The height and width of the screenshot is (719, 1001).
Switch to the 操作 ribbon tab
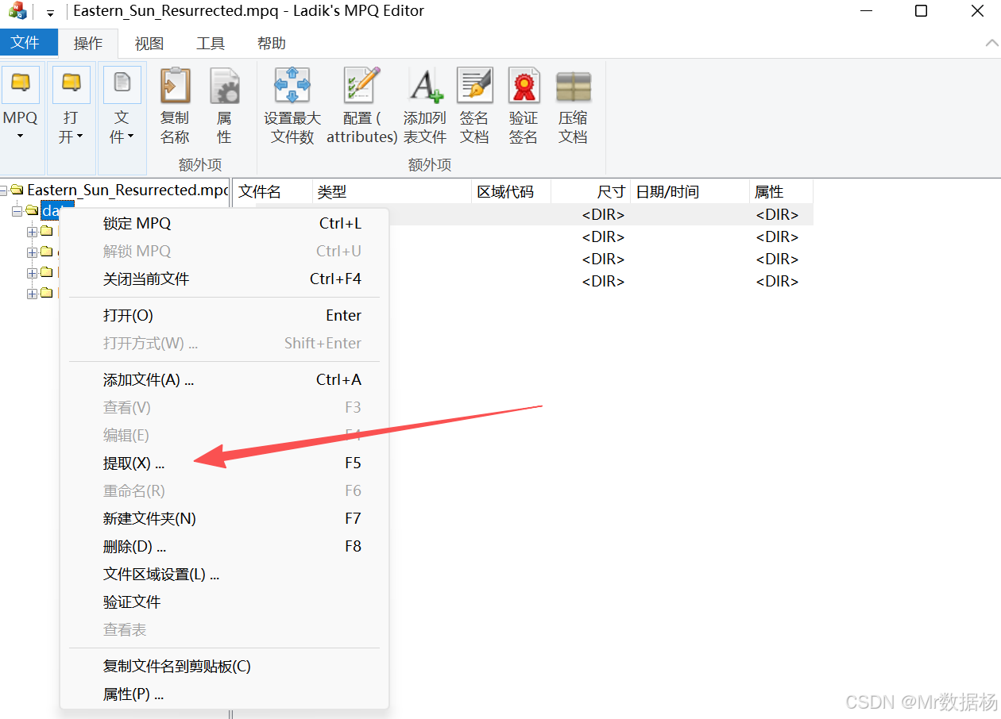click(x=88, y=44)
